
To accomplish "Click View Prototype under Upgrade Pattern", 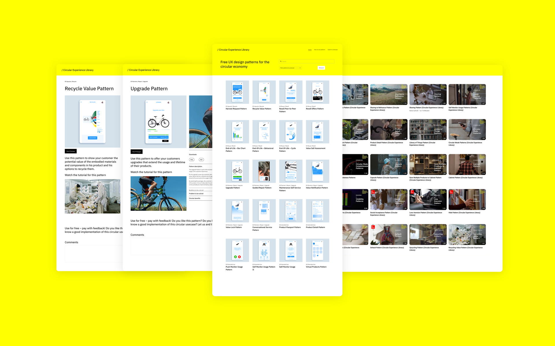I will coord(136,152).
